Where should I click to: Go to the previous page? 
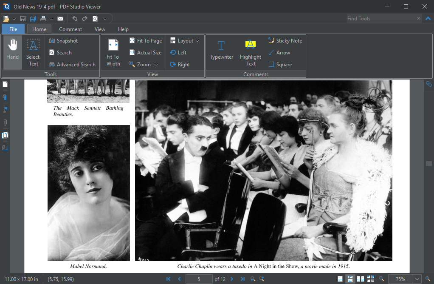click(179, 279)
